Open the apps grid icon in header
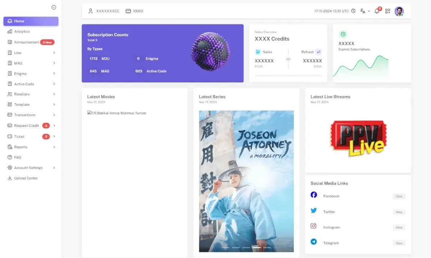The height and width of the screenshot is (258, 431). [388, 11]
